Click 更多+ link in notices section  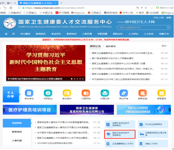click(165, 46)
